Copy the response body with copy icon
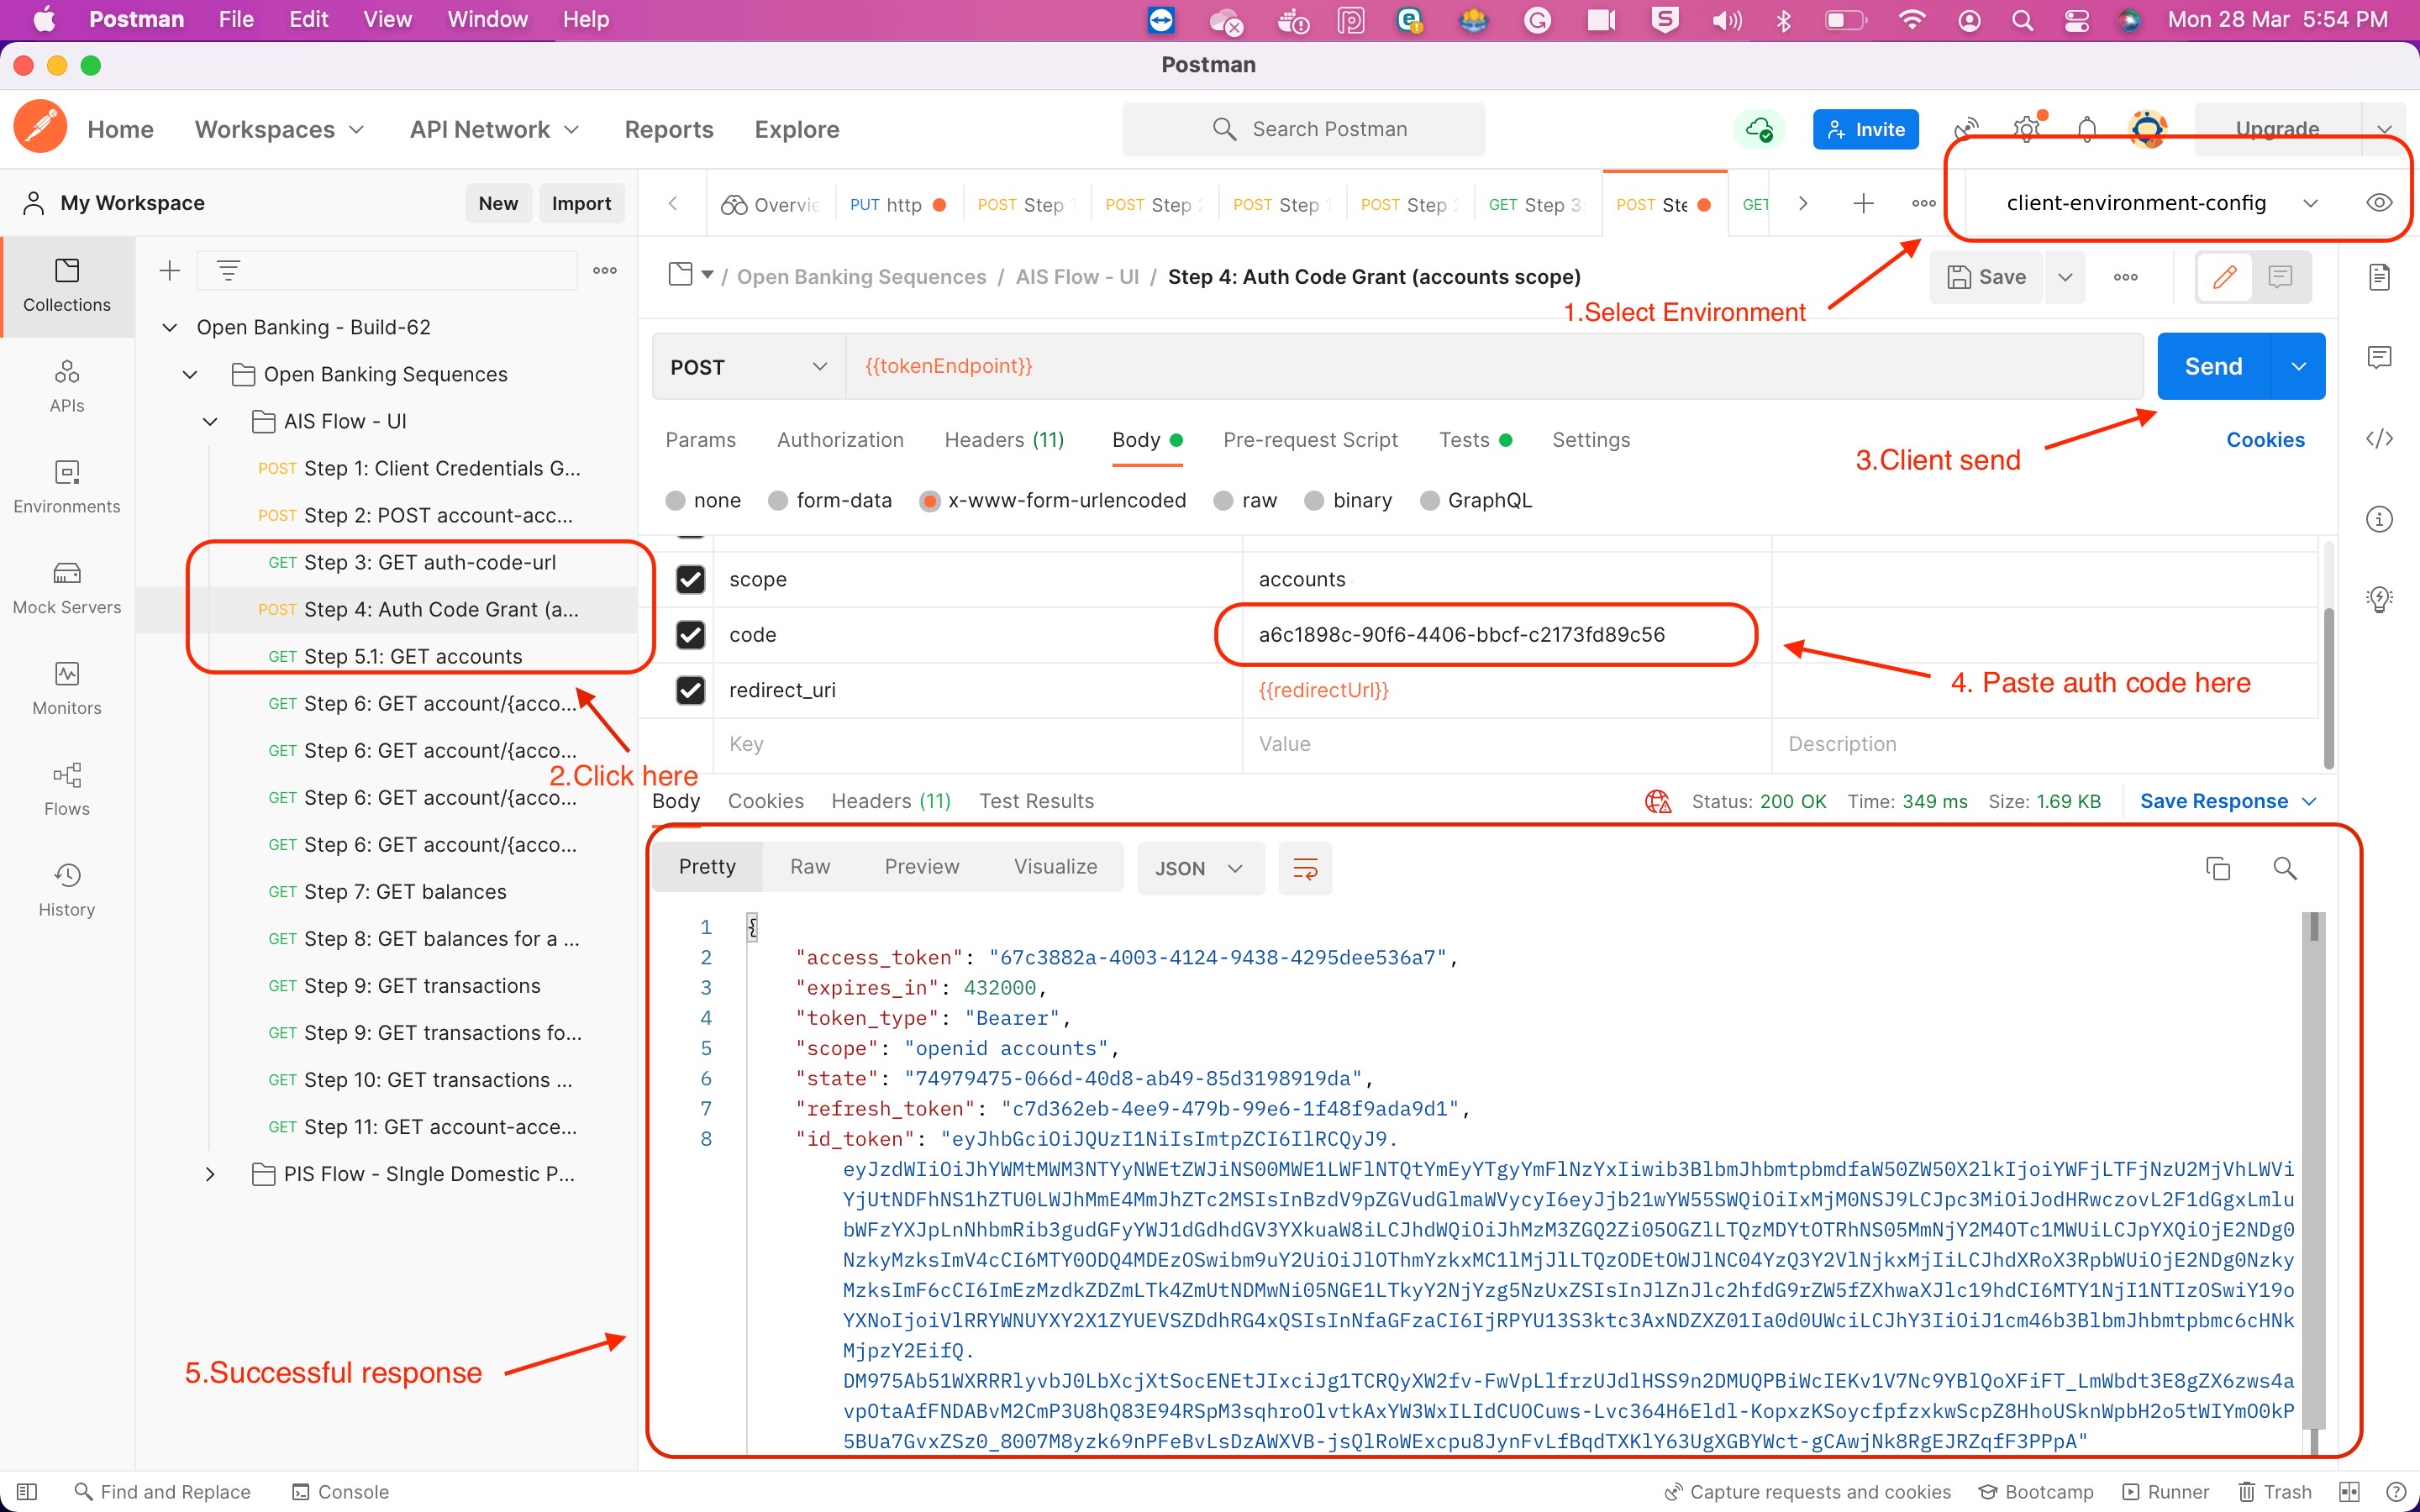The height and width of the screenshot is (1512, 2420). point(2218,868)
